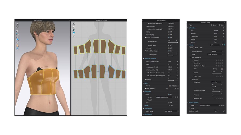Click the Roughness slider
Image resolution: width=241 pixels, height=135 pixels.
coord(217,87)
